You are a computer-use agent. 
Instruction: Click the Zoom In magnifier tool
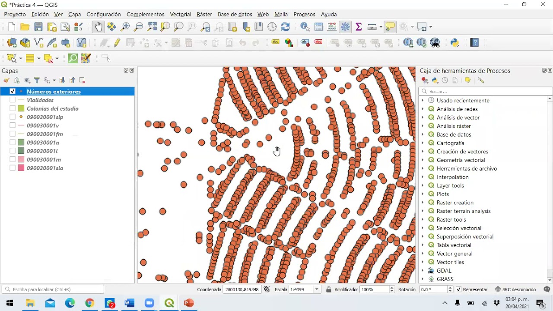125,27
